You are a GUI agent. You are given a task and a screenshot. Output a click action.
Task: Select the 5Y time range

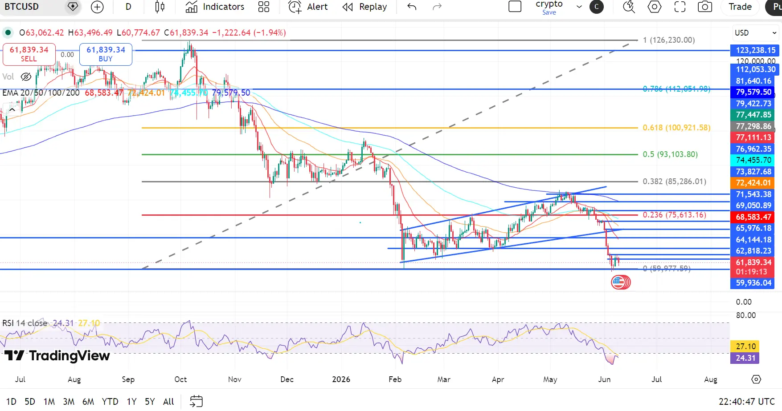point(150,402)
